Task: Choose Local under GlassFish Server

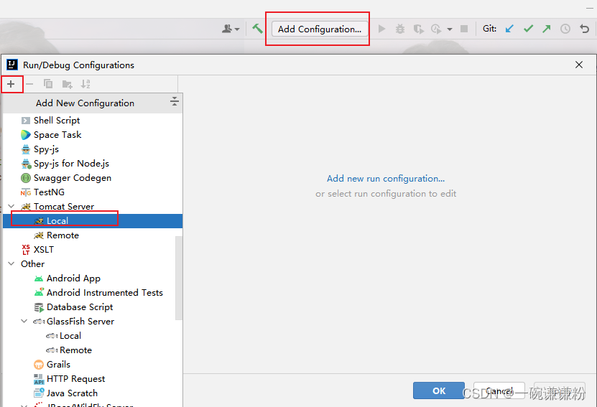Action: (93, 336)
